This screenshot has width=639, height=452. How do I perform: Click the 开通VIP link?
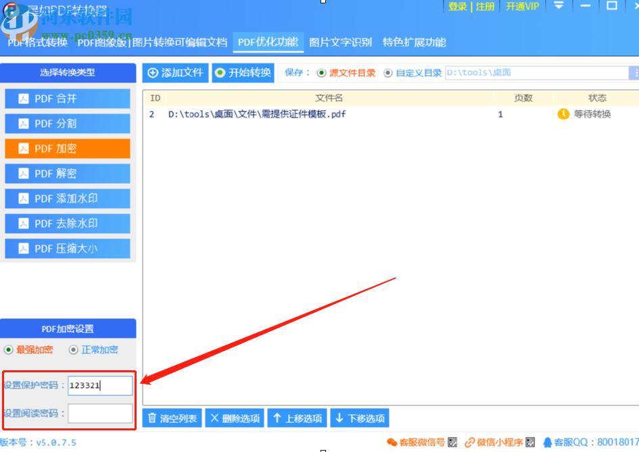521,6
